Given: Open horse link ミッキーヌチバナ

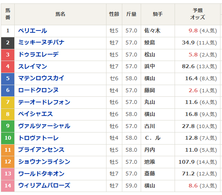Looking at the screenshot, I should [41, 43].
